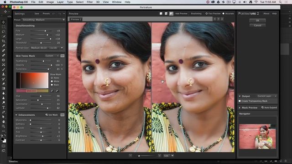The image size is (292, 164).
Task: Open the preview zoom percentage dropdown
Action: pos(172,155)
